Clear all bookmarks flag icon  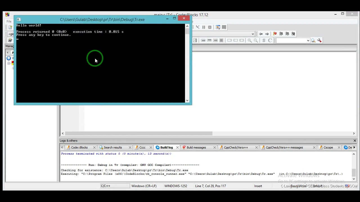click(293, 34)
